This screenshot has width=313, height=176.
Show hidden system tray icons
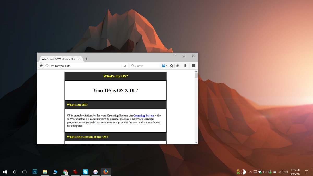coord(250,172)
